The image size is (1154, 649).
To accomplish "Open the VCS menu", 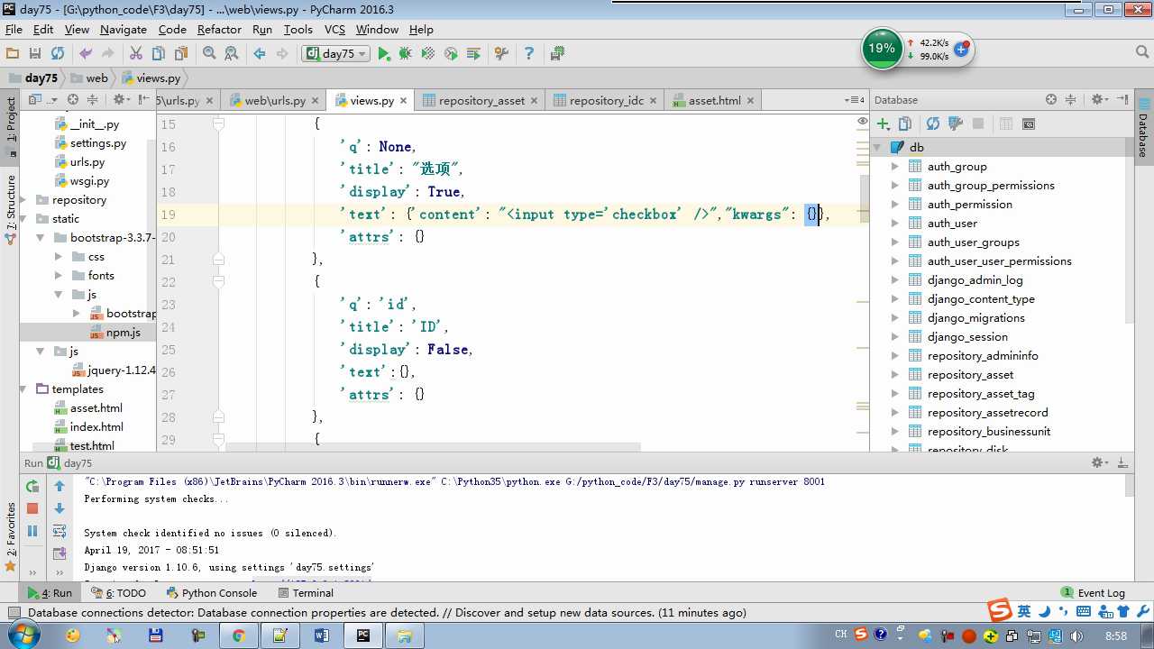I will coord(334,29).
